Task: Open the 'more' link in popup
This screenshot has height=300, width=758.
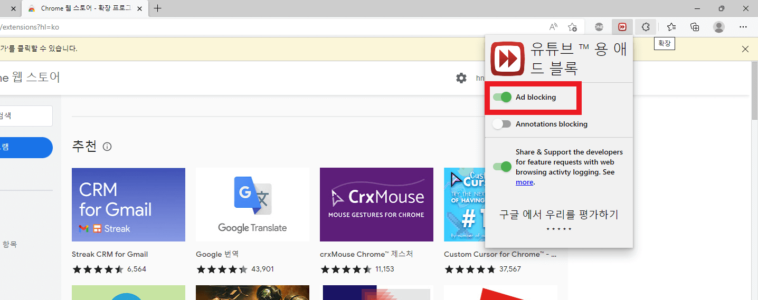Action: tap(524, 182)
